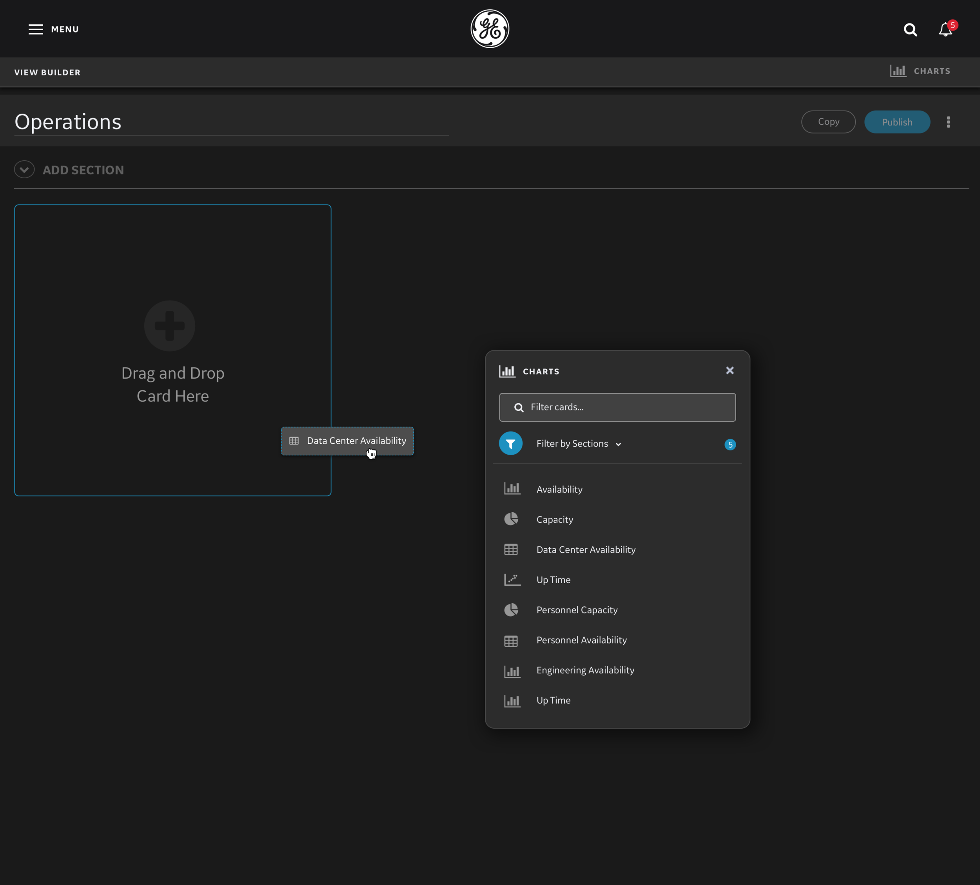Image resolution: width=980 pixels, height=885 pixels.
Task: Click the plus icon in the drop zone
Action: pos(170,326)
